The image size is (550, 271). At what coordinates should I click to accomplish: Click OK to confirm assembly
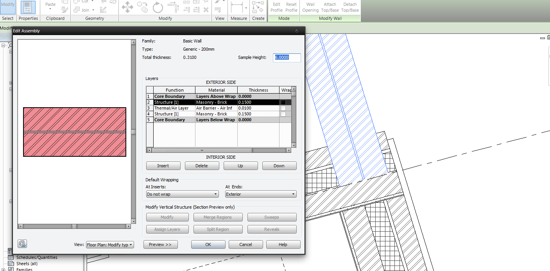pyautogui.click(x=208, y=244)
